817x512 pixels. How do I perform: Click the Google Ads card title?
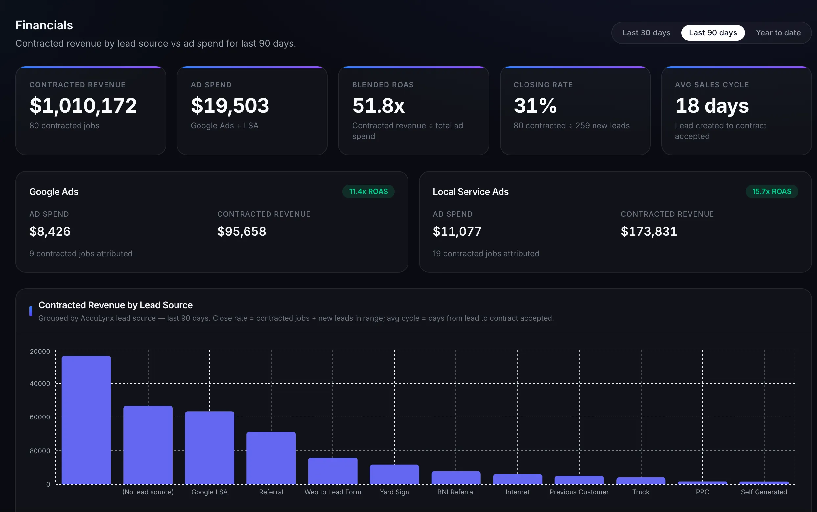click(x=54, y=192)
